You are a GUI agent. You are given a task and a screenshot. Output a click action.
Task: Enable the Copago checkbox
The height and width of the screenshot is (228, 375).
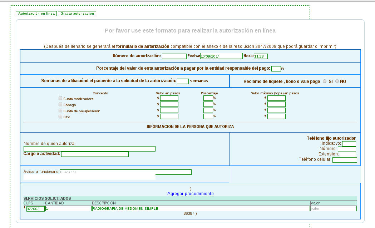coord(60,104)
